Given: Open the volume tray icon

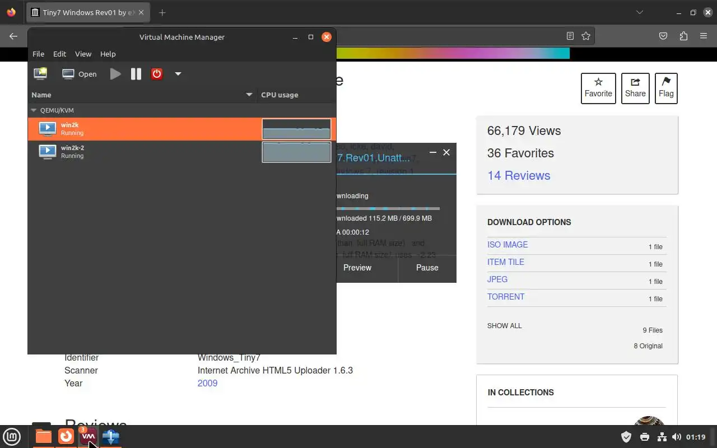Looking at the screenshot, I should coord(677,437).
